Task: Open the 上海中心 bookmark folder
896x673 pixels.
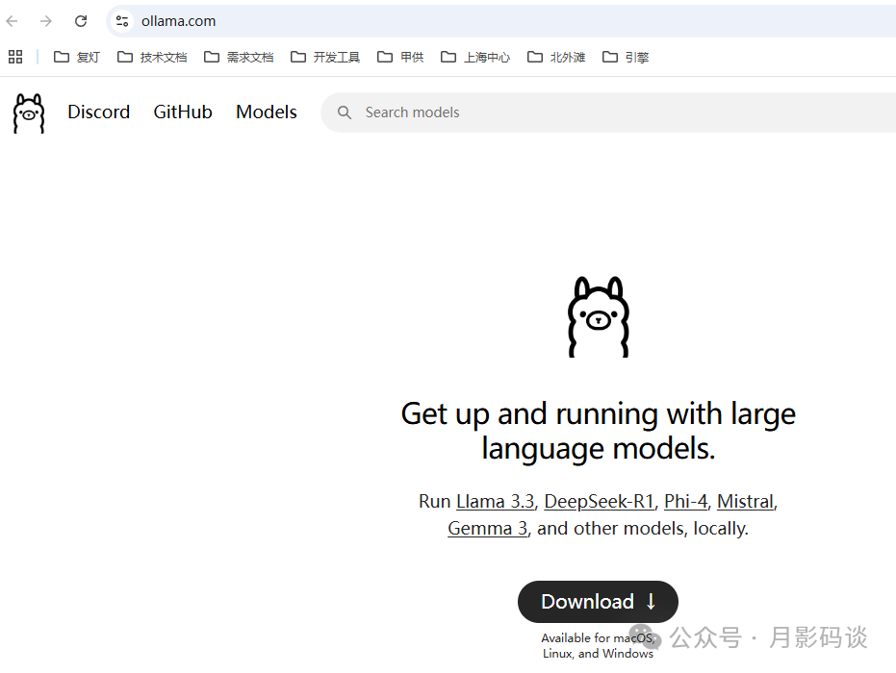Action: tap(475, 57)
